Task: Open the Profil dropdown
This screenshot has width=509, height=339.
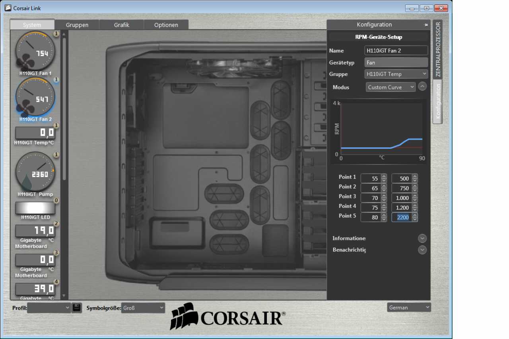Action: pos(49,308)
